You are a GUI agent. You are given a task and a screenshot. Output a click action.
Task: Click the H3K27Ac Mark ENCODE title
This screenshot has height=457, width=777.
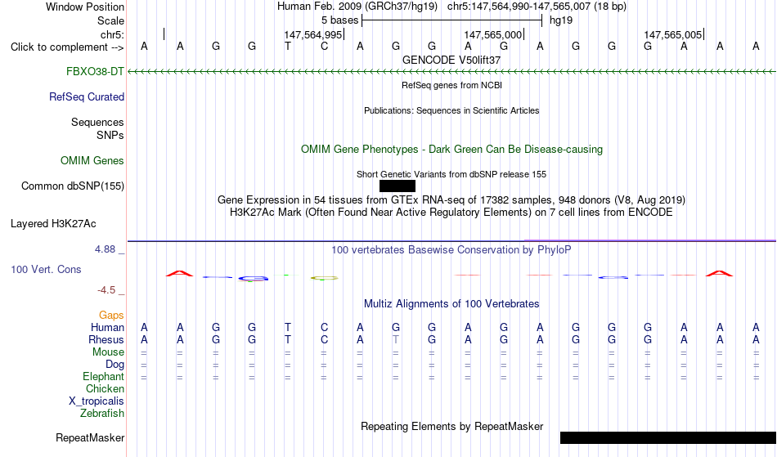point(451,213)
